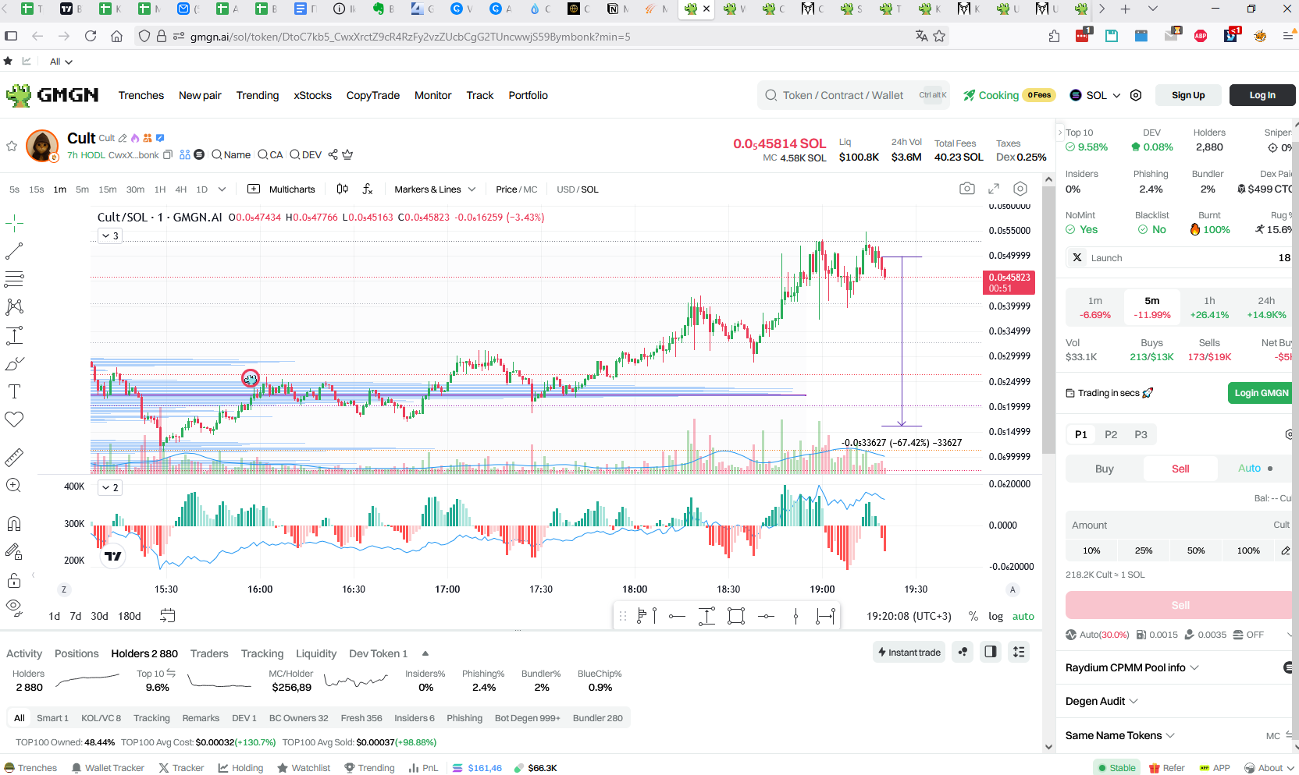Open Multicharts view
The image size is (1299, 775).
[x=281, y=189]
